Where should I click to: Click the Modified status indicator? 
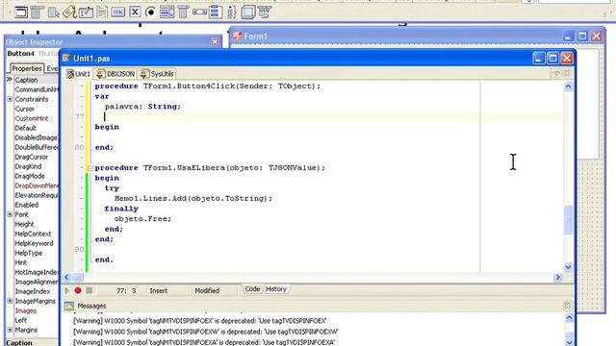pyautogui.click(x=207, y=290)
